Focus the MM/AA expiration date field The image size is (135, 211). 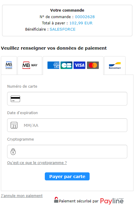(67, 125)
